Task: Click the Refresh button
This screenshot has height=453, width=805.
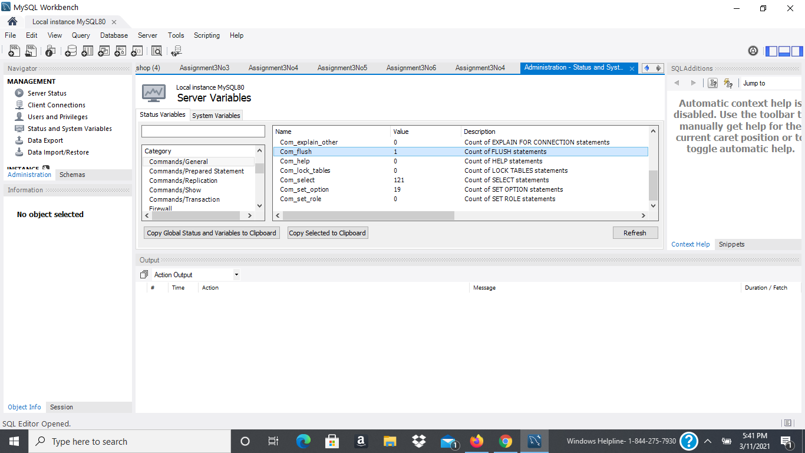Action: coord(635,232)
